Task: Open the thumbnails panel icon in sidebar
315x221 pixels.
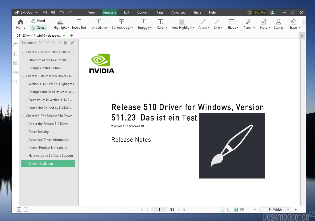Action: (x=15, y=54)
